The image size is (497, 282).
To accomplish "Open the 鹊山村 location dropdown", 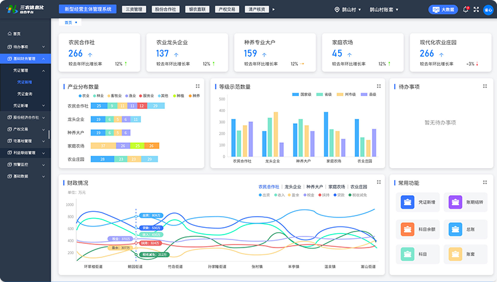I will (x=345, y=10).
